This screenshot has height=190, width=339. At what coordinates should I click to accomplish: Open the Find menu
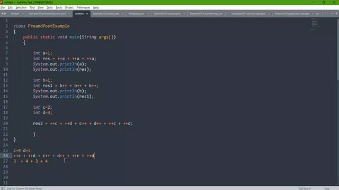tap(32, 7)
